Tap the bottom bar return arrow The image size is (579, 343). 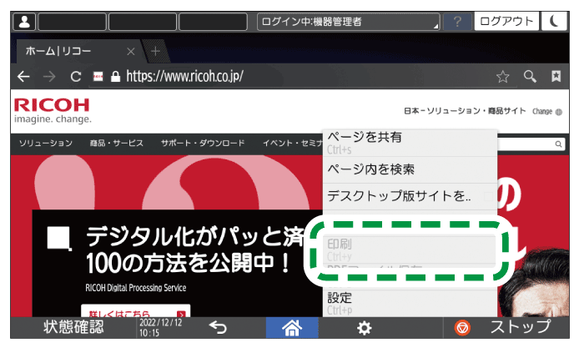click(218, 327)
